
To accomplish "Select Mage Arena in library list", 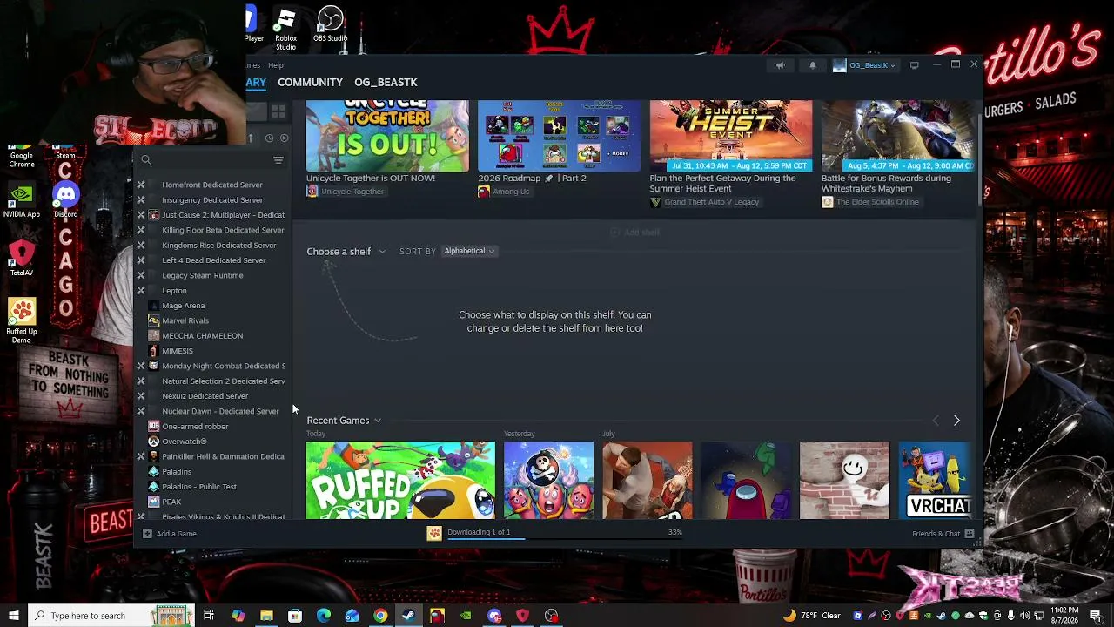I will 184,306.
